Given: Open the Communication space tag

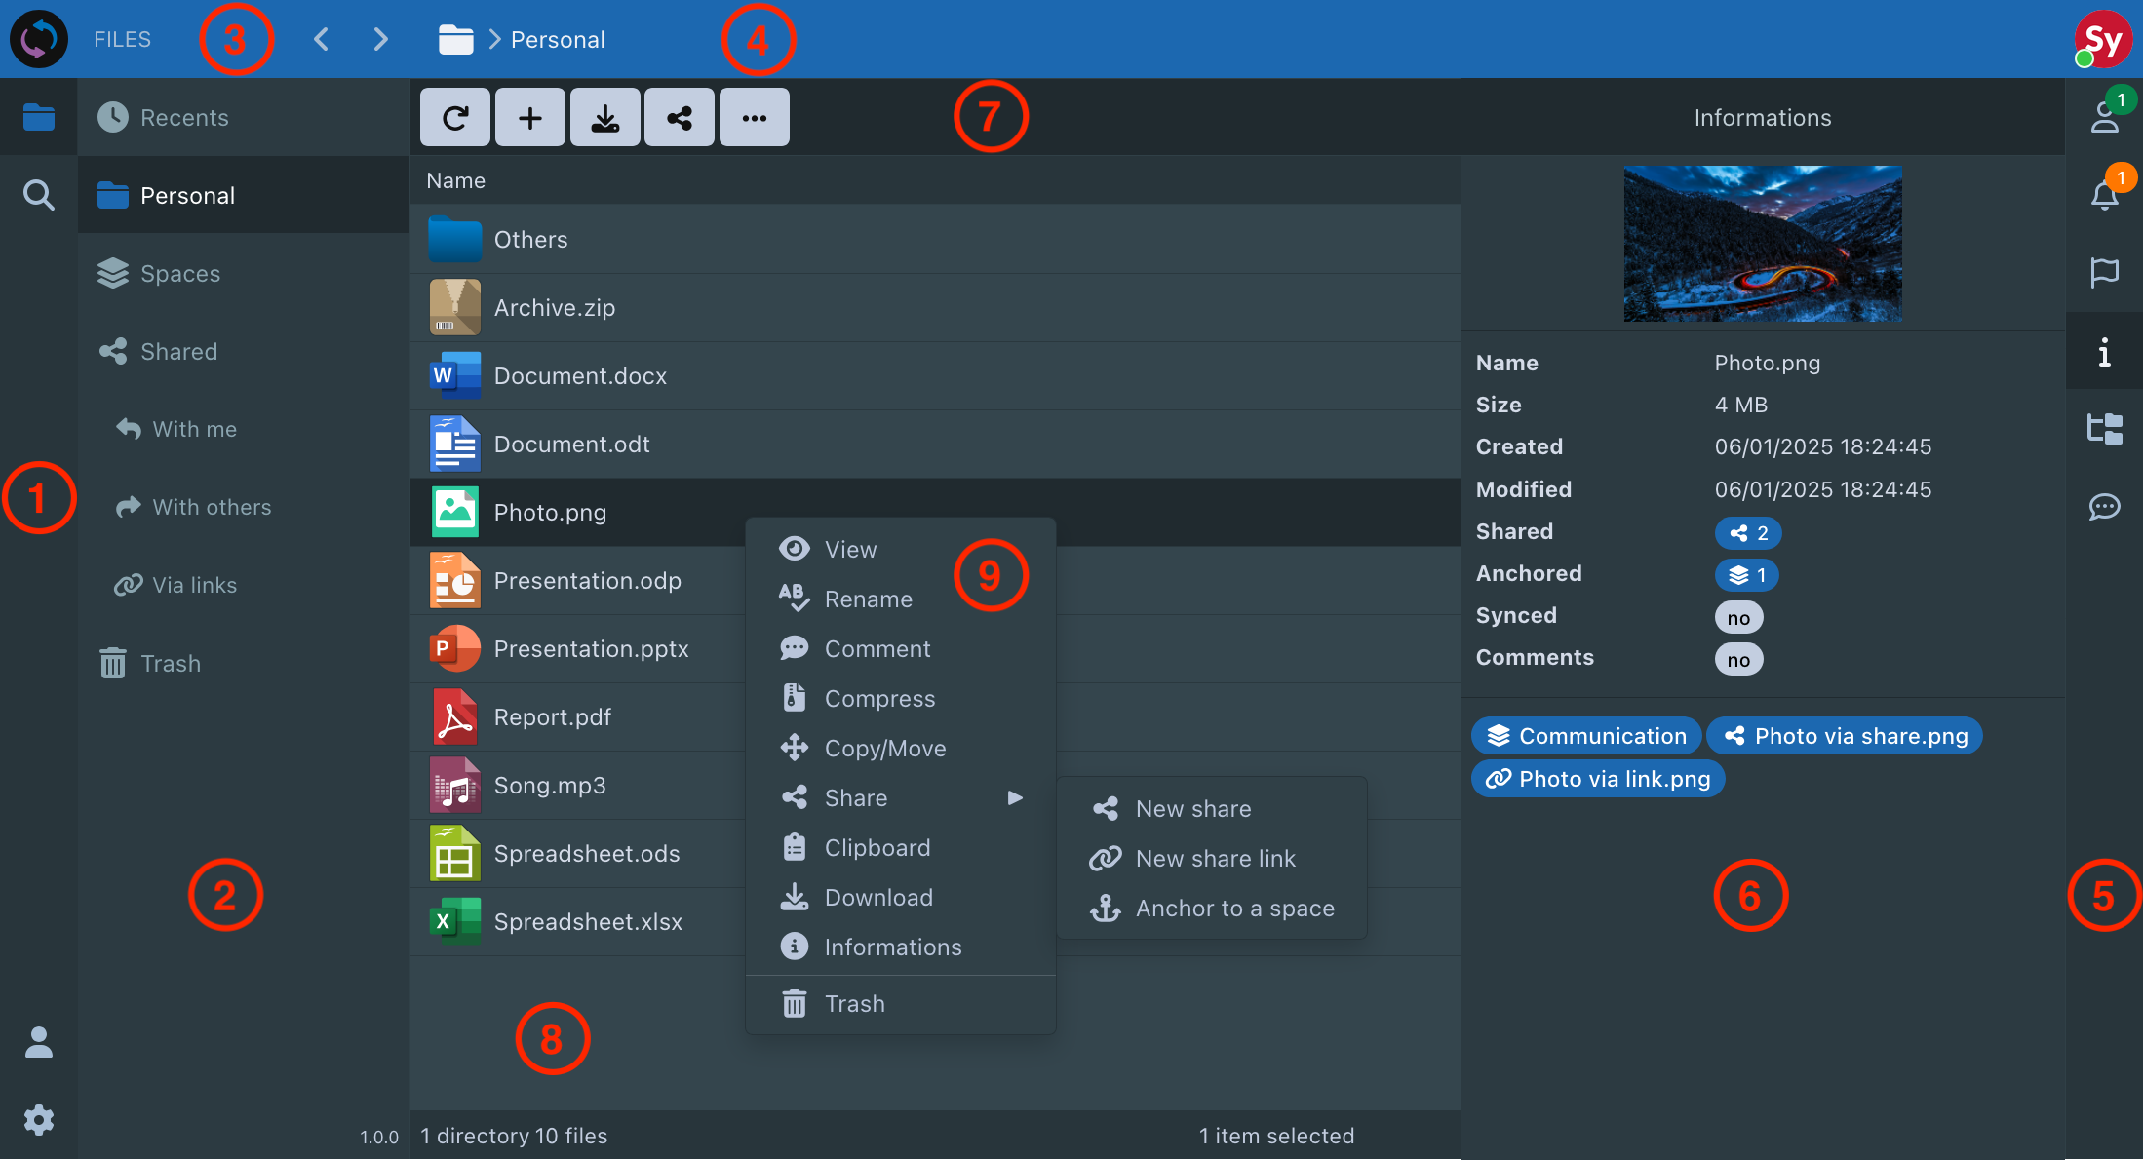Looking at the screenshot, I should pyautogui.click(x=1586, y=735).
